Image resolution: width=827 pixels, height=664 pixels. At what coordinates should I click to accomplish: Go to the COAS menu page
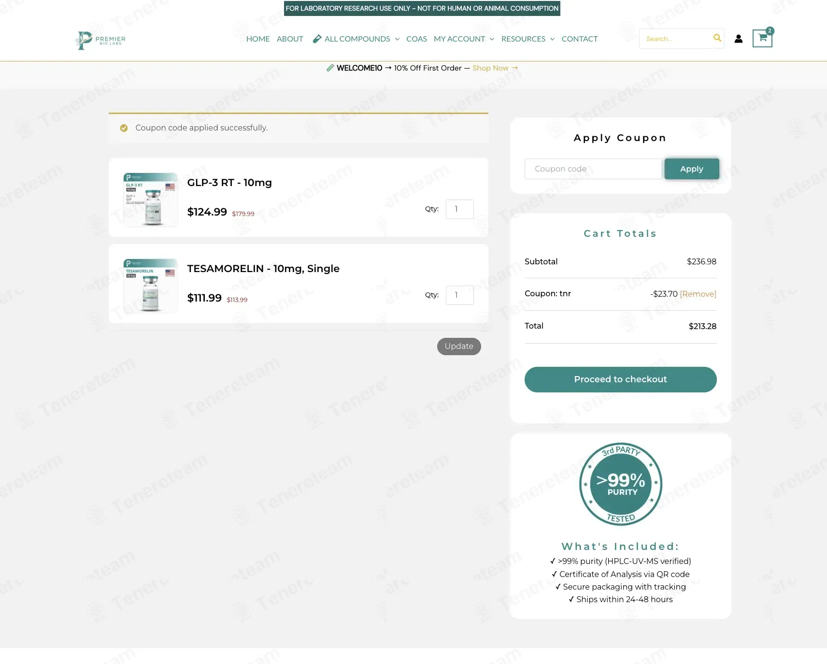pyautogui.click(x=416, y=39)
